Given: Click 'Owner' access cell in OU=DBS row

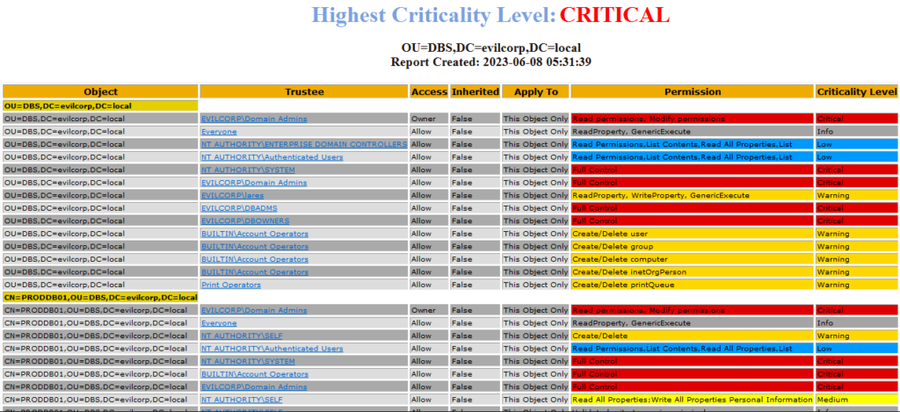Looking at the screenshot, I should tap(429, 119).
